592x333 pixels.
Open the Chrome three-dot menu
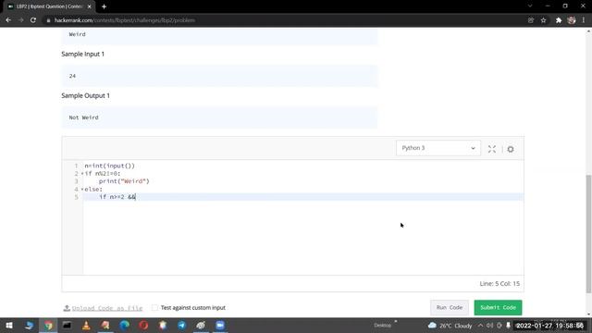pyautogui.click(x=584, y=20)
